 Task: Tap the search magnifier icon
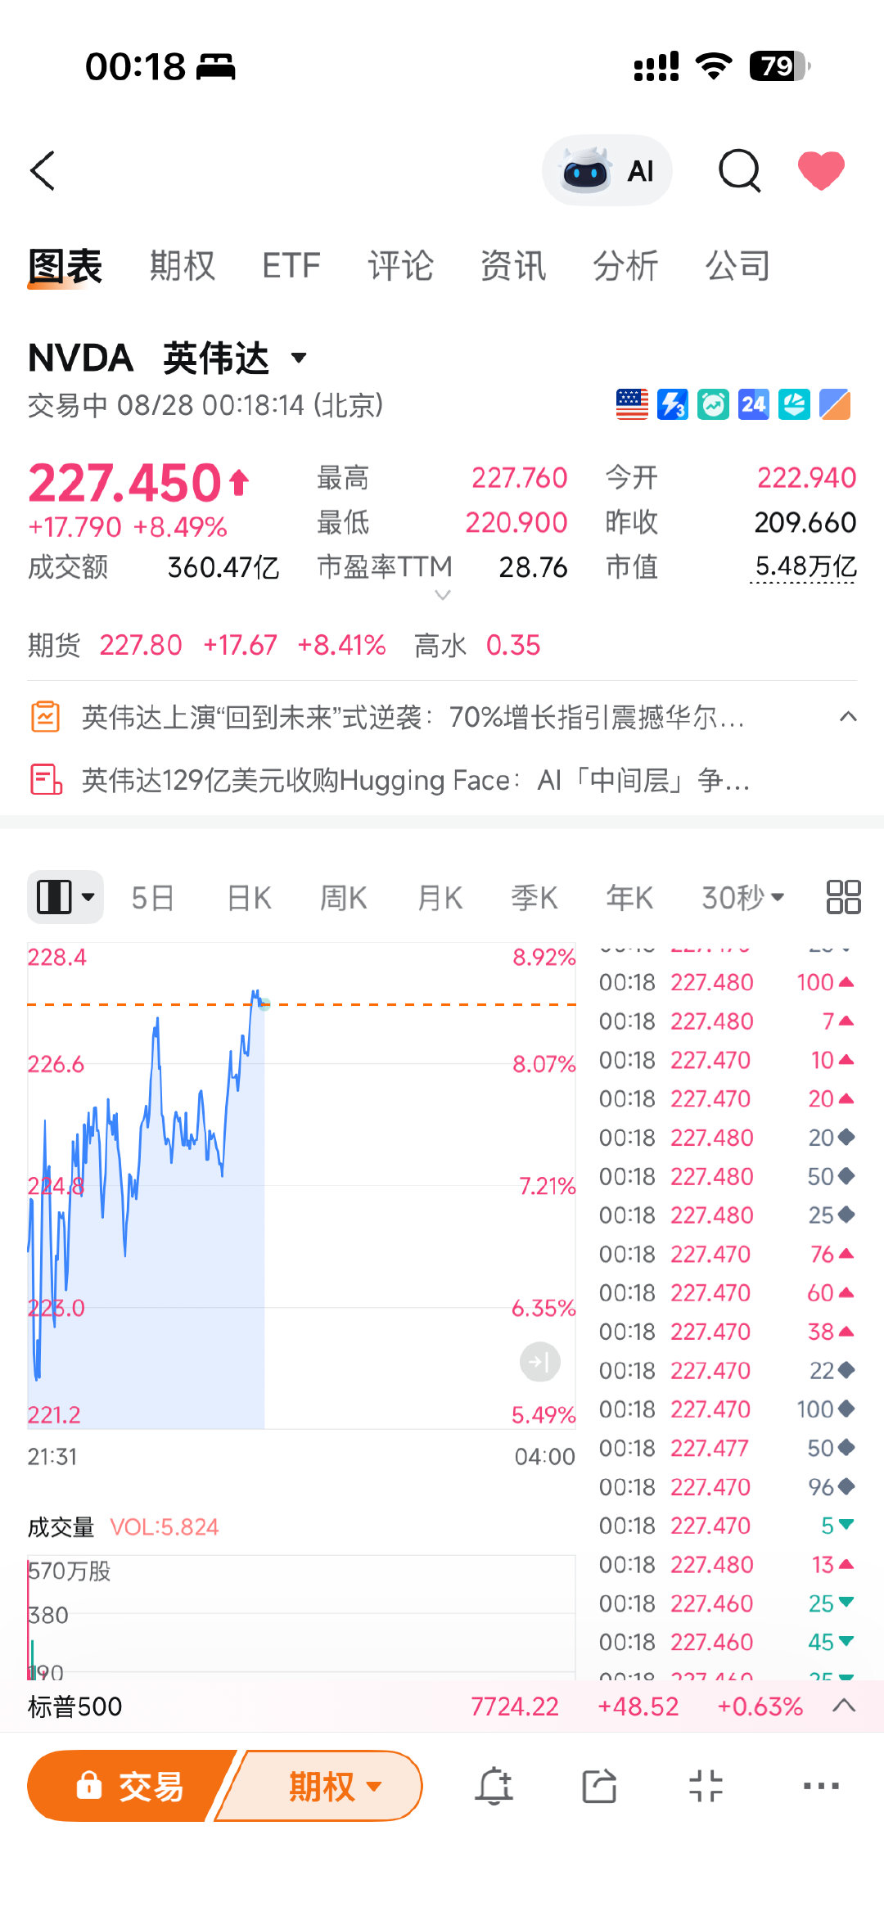point(740,170)
